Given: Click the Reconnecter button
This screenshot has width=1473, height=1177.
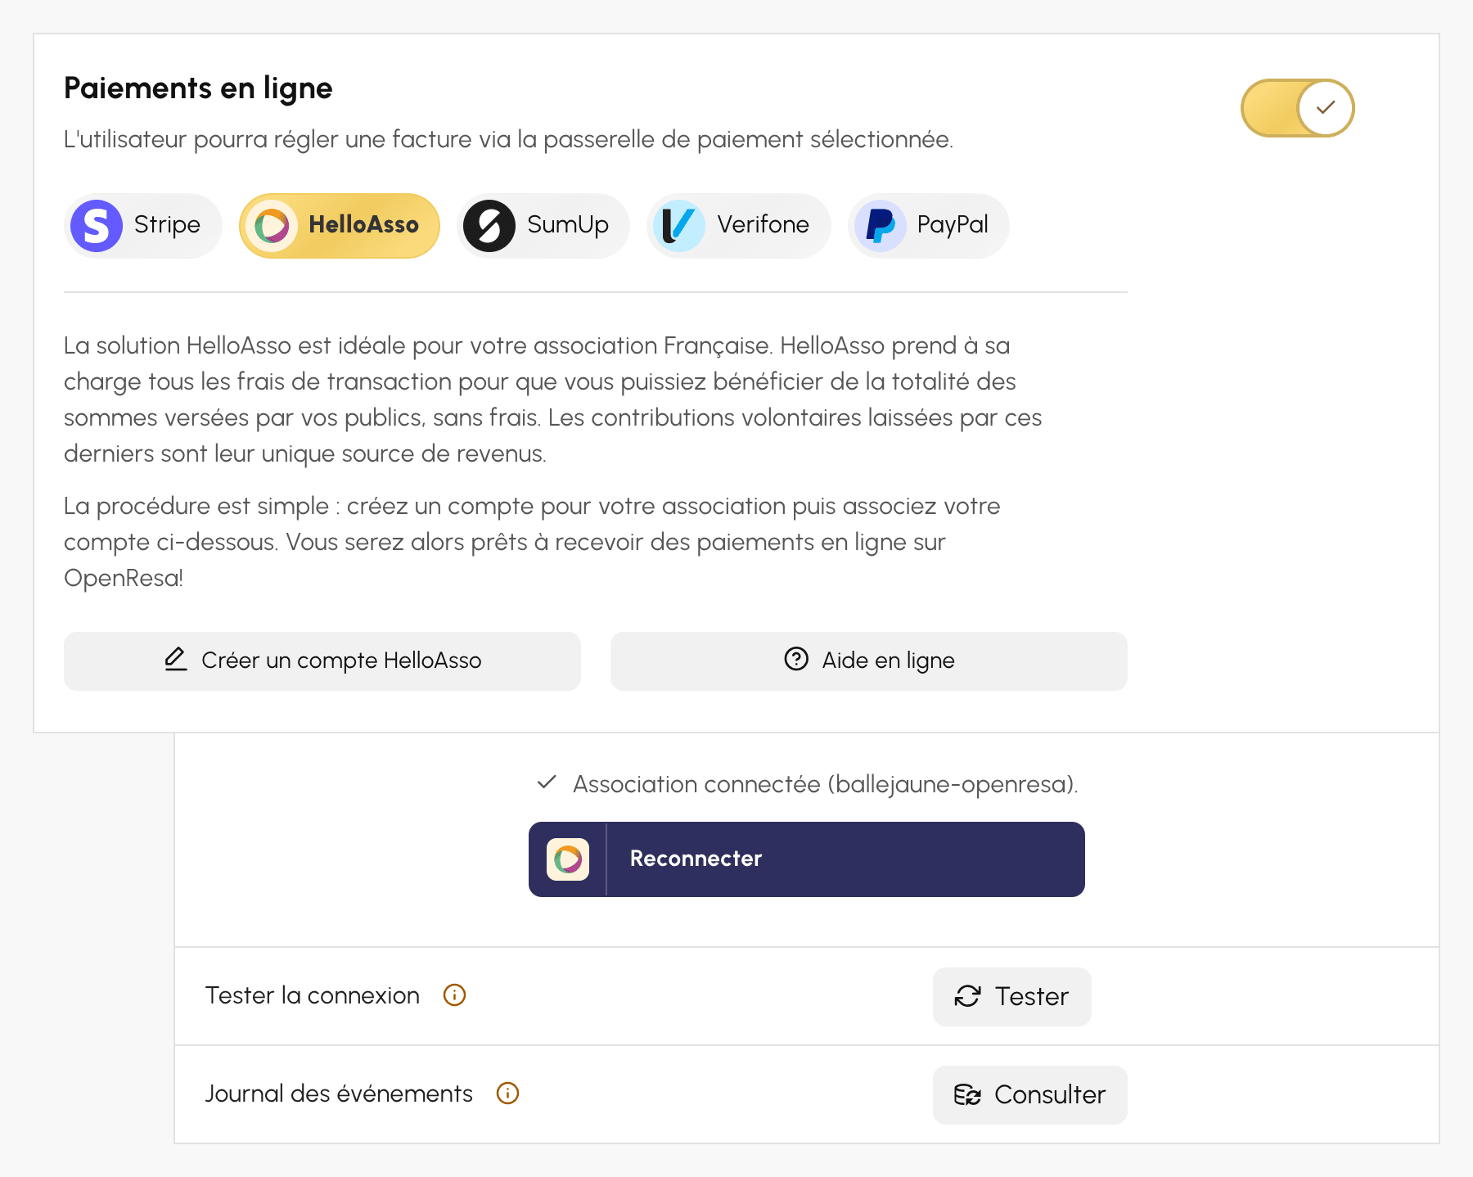Looking at the screenshot, I should pos(807,859).
